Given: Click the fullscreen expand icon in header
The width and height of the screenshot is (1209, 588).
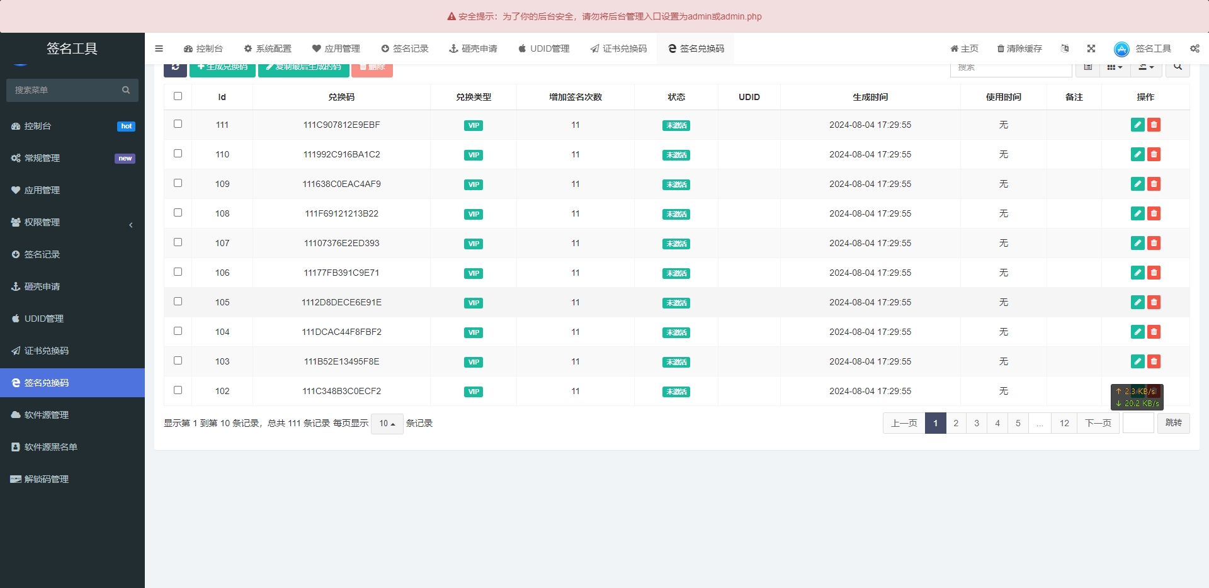Looking at the screenshot, I should 1091,48.
